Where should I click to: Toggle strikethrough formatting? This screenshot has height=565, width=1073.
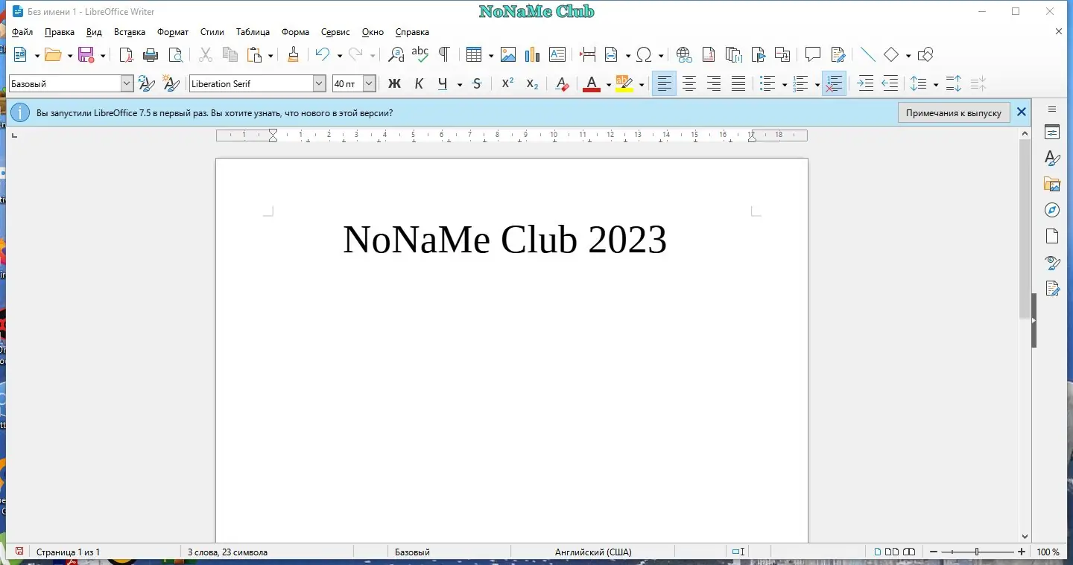pyautogui.click(x=477, y=84)
